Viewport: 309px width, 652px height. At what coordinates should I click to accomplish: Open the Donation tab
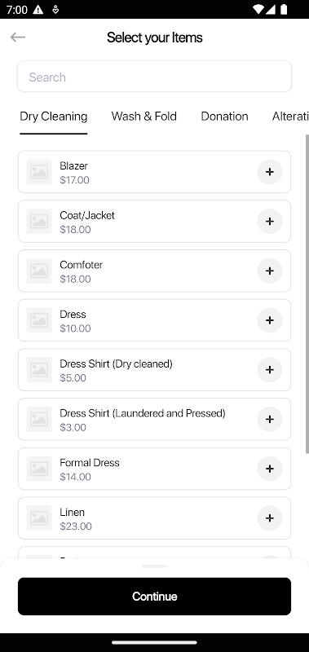pos(224,117)
